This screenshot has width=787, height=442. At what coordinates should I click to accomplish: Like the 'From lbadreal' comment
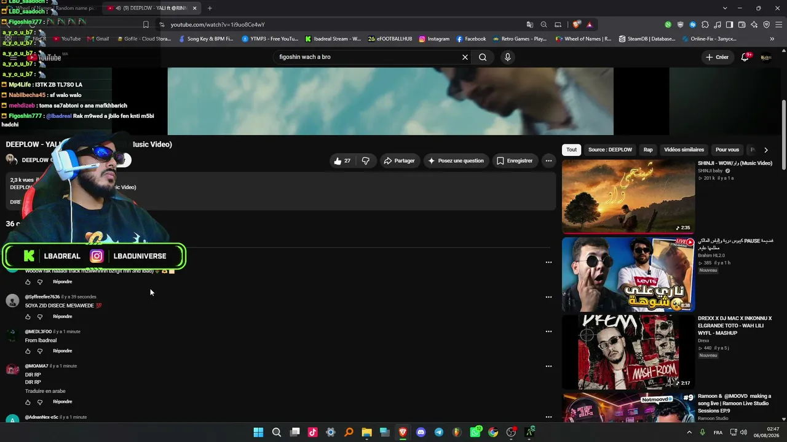[28, 351]
